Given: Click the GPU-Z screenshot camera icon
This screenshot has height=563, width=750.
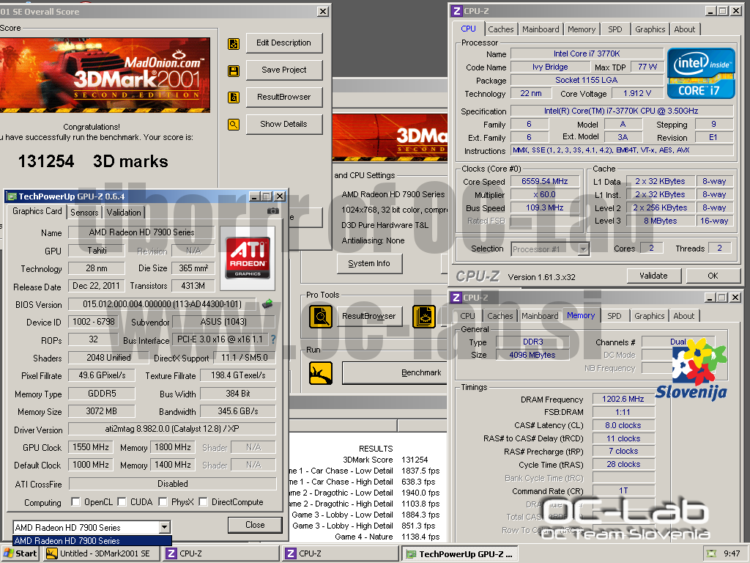Looking at the screenshot, I should click(272, 211).
